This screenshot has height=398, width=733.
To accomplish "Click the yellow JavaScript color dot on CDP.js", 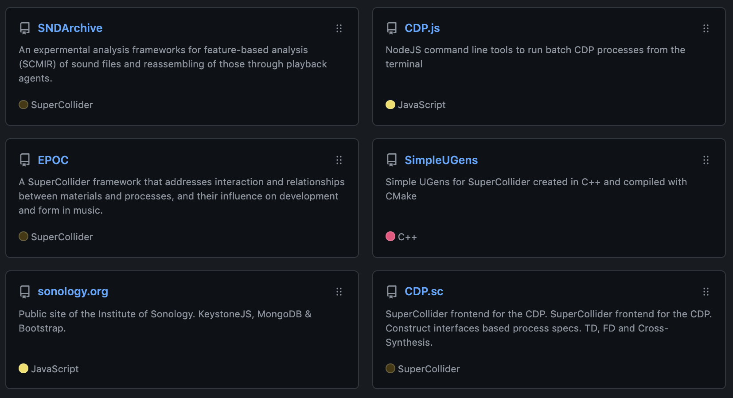I will [390, 105].
